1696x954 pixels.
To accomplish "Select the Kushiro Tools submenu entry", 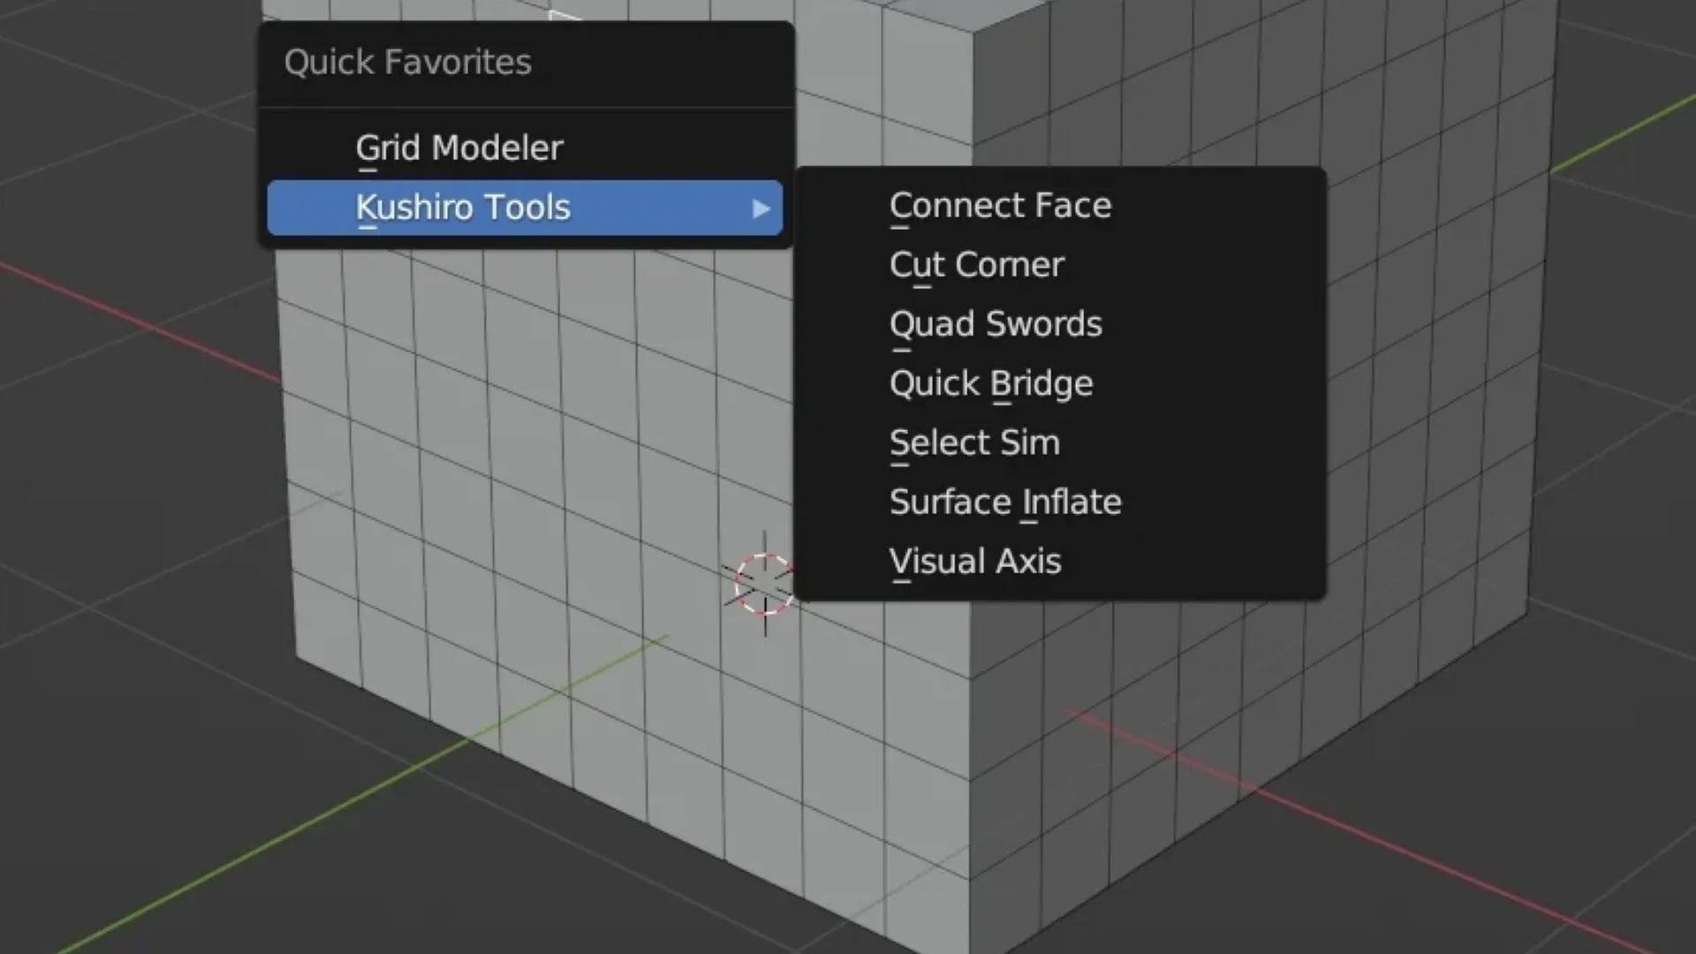I will (525, 208).
